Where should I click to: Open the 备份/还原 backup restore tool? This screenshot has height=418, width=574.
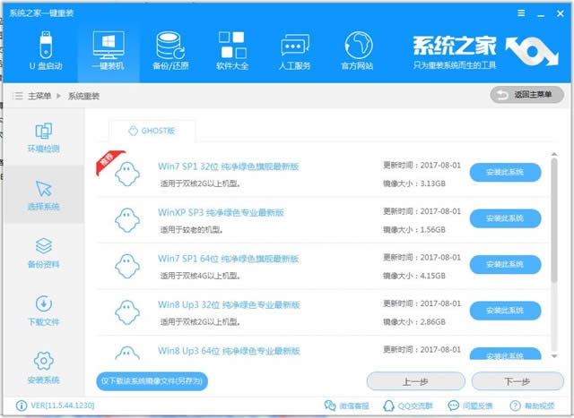pos(170,50)
